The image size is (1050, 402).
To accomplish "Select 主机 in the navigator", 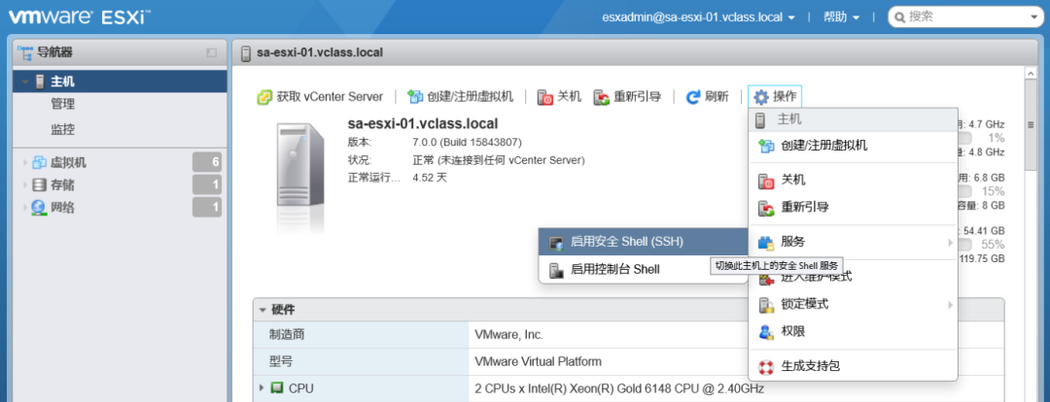I will 120,82.
